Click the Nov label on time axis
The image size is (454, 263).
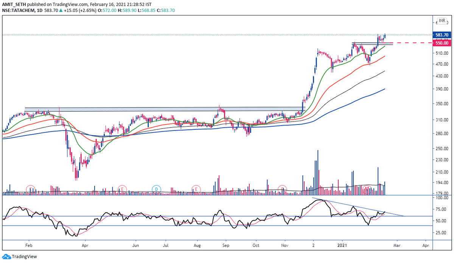284,245
